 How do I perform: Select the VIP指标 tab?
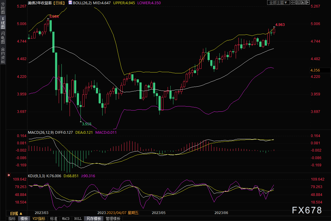tap(39, 219)
